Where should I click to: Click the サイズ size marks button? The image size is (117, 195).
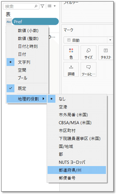point(89,53)
